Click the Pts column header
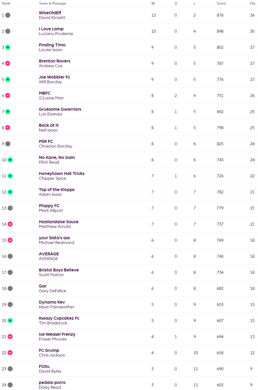258x390 pixels. pos(252,3)
